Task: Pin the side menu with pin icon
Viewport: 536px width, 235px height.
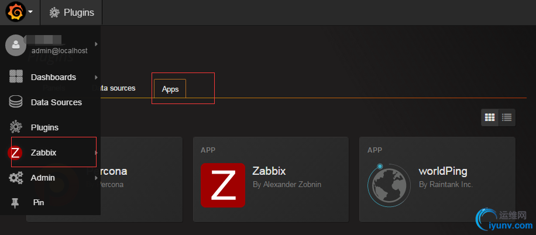Action: 16,203
